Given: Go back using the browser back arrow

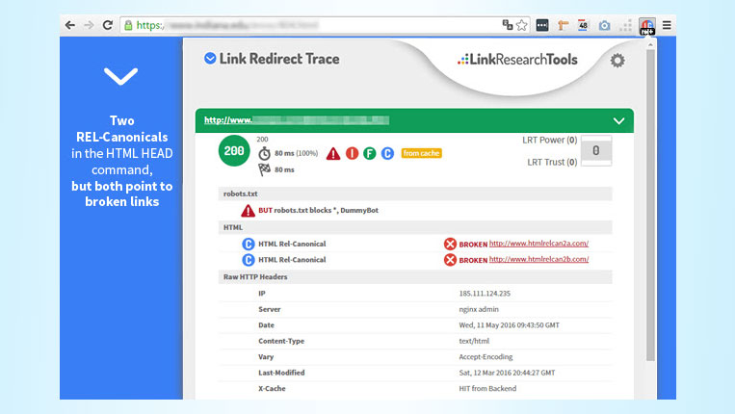Looking at the screenshot, I should (x=70, y=25).
